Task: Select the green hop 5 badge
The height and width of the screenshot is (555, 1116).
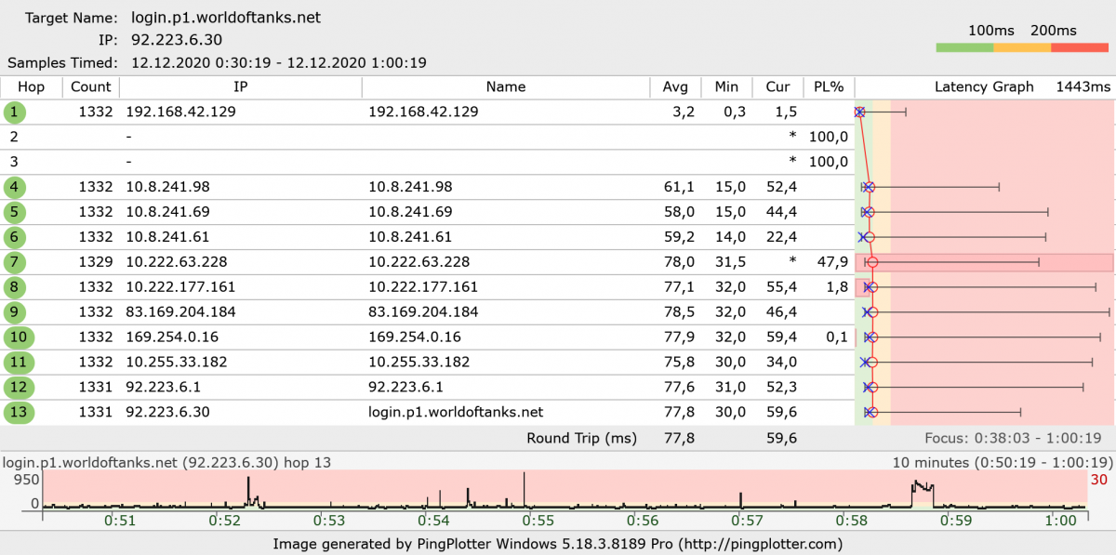Action: coord(16,213)
